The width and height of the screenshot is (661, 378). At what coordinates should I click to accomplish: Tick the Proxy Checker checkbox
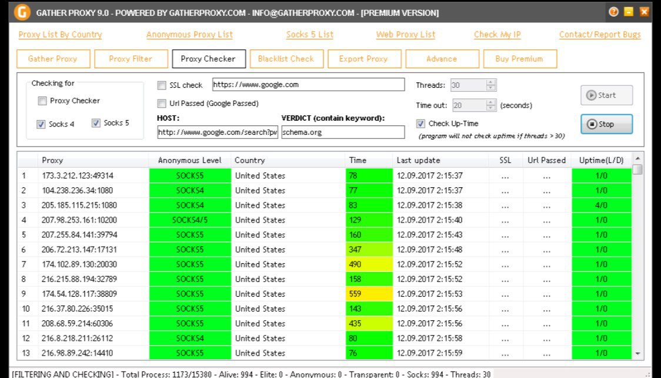tap(42, 101)
